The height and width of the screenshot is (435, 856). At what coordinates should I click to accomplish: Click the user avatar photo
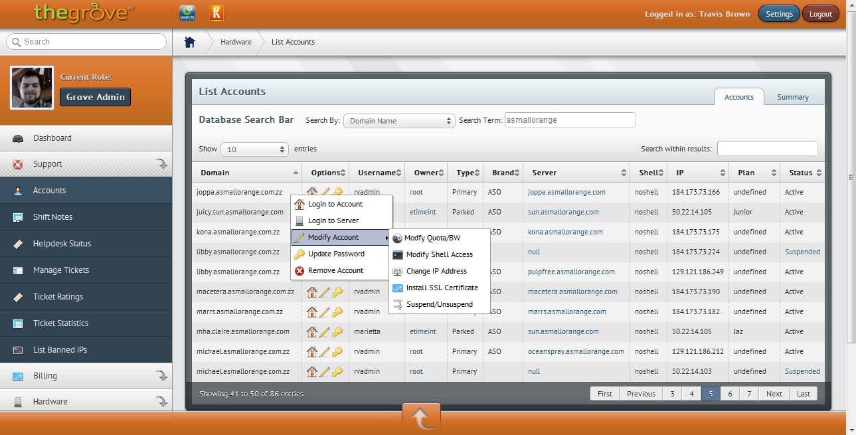(x=32, y=88)
